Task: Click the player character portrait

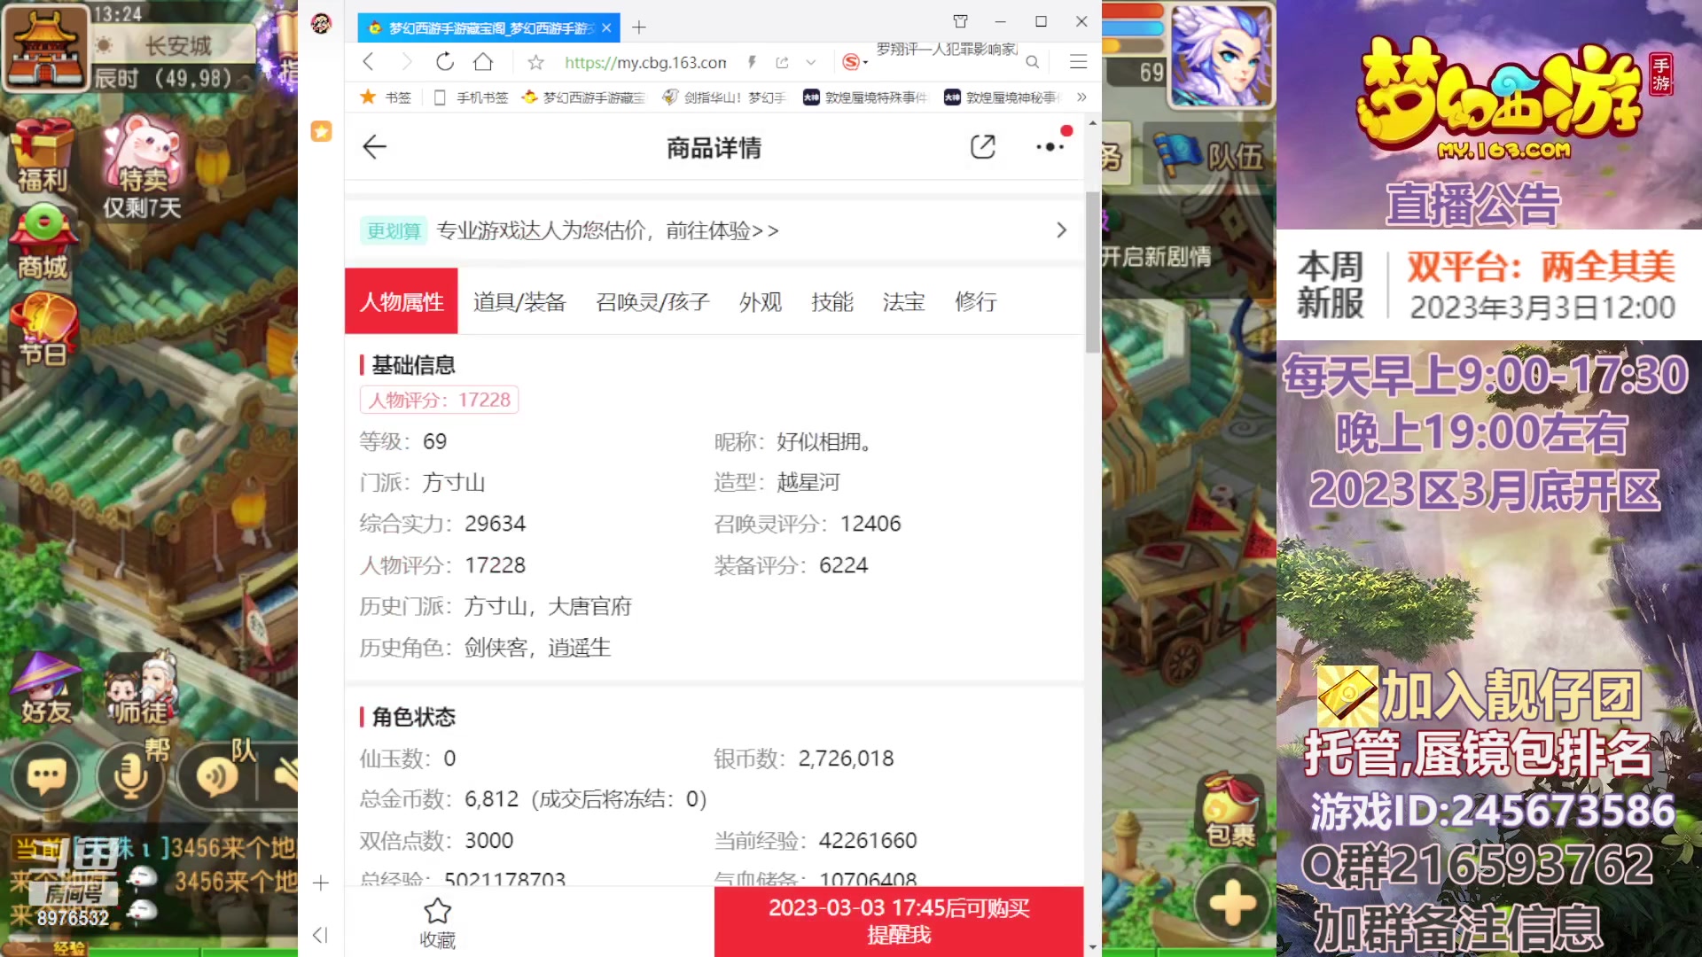Action: 1222,55
